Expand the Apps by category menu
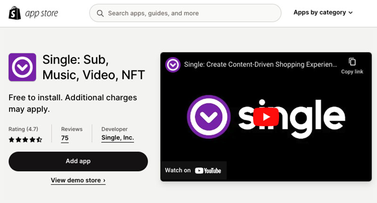The image size is (377, 203). coord(323,13)
